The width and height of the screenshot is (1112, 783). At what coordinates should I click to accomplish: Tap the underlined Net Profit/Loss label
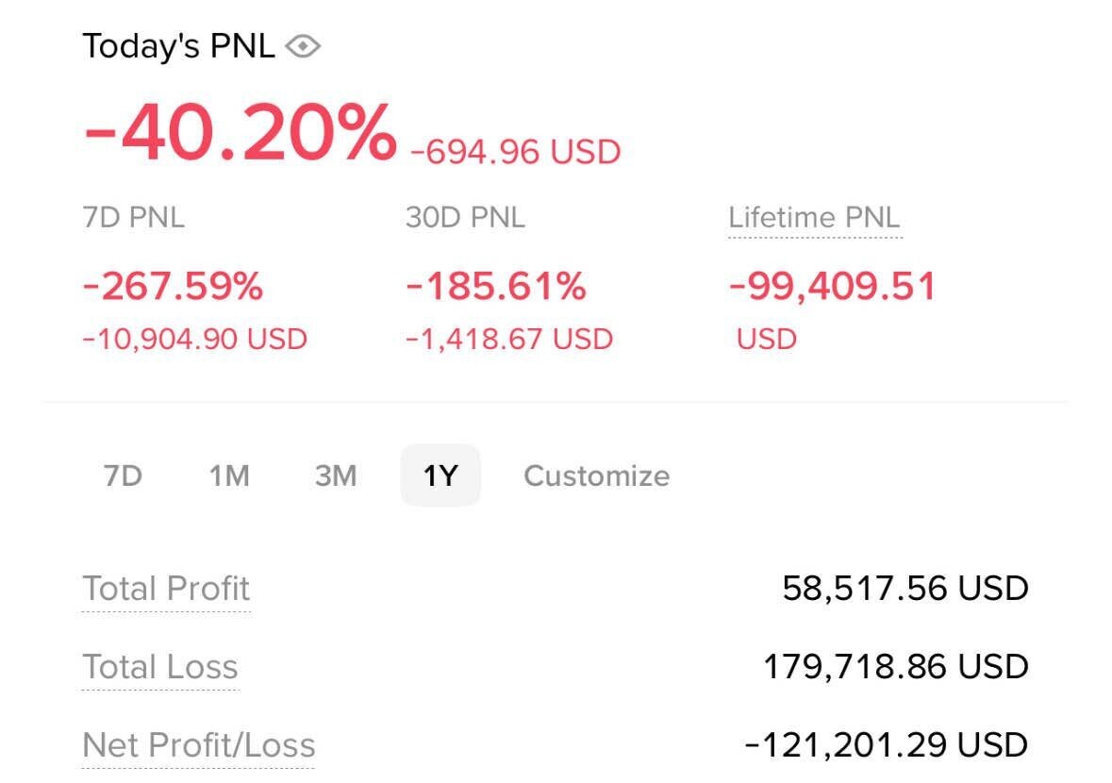(x=199, y=744)
